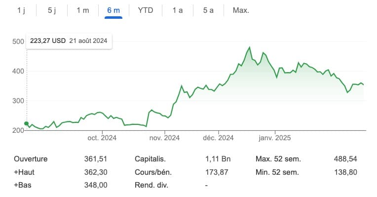Screen dimensions: 377x197
Task: Show the 1 a yearly chart
Action: (178, 10)
